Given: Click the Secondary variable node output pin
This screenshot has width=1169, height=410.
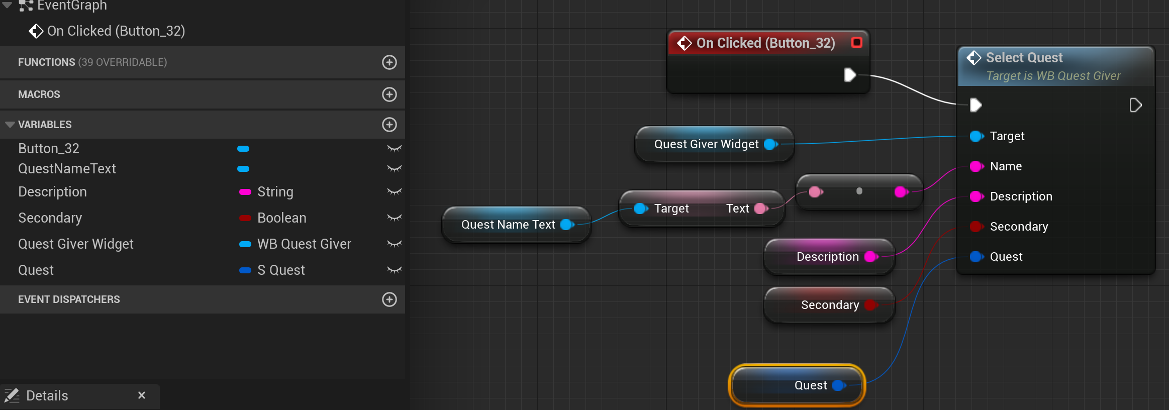Looking at the screenshot, I should tap(871, 305).
